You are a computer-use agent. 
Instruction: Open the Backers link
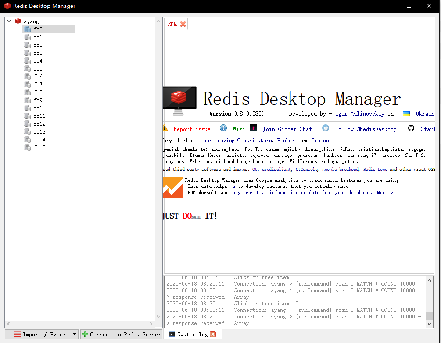click(287, 140)
